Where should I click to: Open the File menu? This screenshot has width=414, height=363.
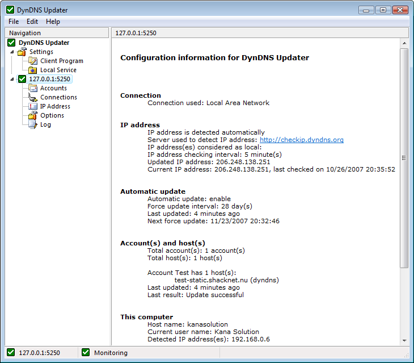(14, 22)
